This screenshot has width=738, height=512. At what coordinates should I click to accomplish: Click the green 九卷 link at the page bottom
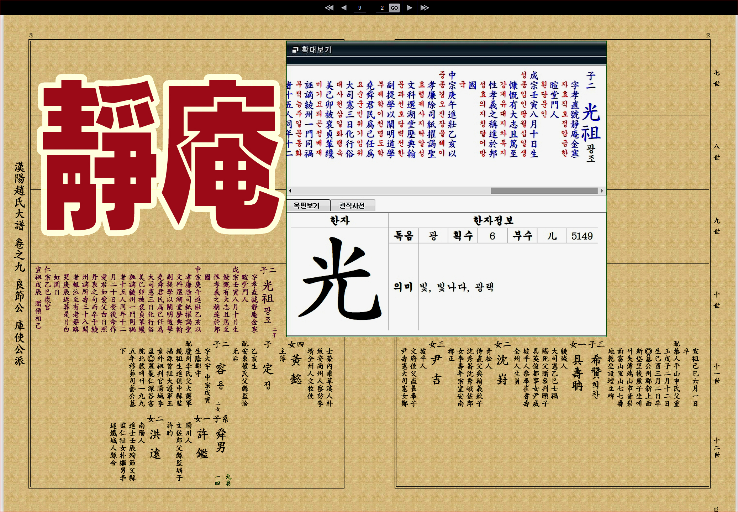(228, 480)
